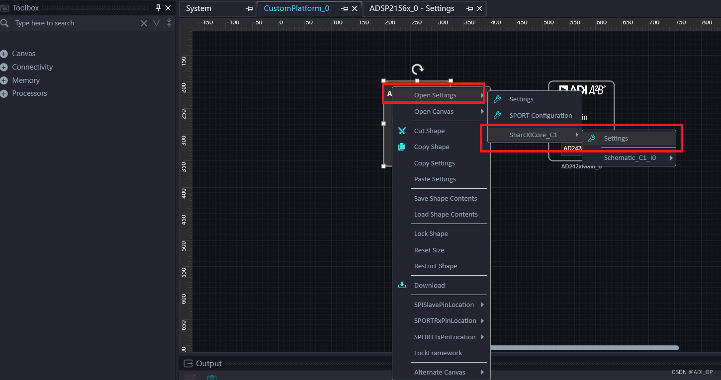Image resolution: width=721 pixels, height=380 pixels.
Task: Click the magnifier icon in the Toolbox search
Action: 5,23
